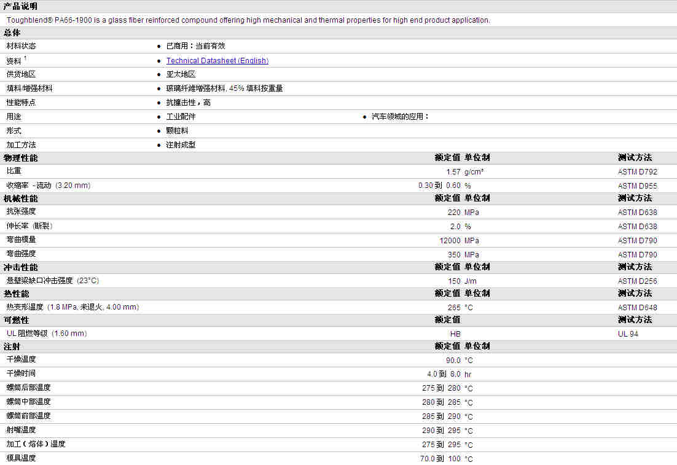The height and width of the screenshot is (465, 677).
Task: Select the value "亚太地区"
Action: tap(181, 74)
